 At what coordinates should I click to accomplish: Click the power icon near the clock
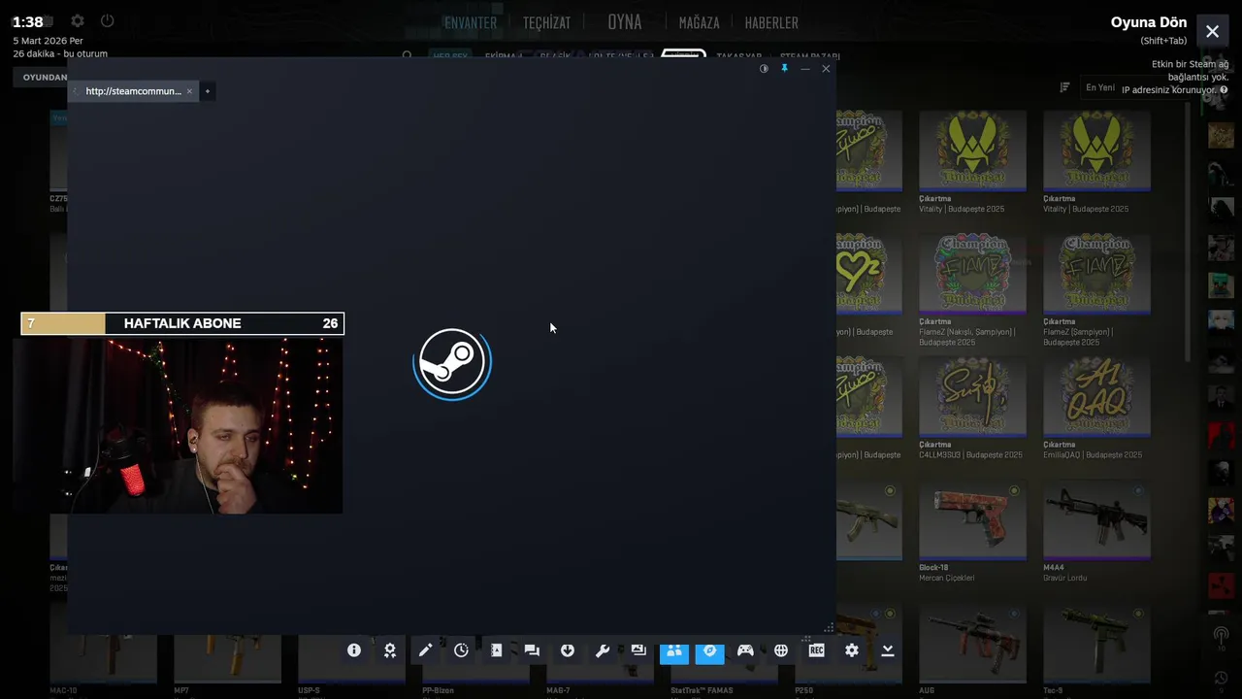tap(108, 21)
